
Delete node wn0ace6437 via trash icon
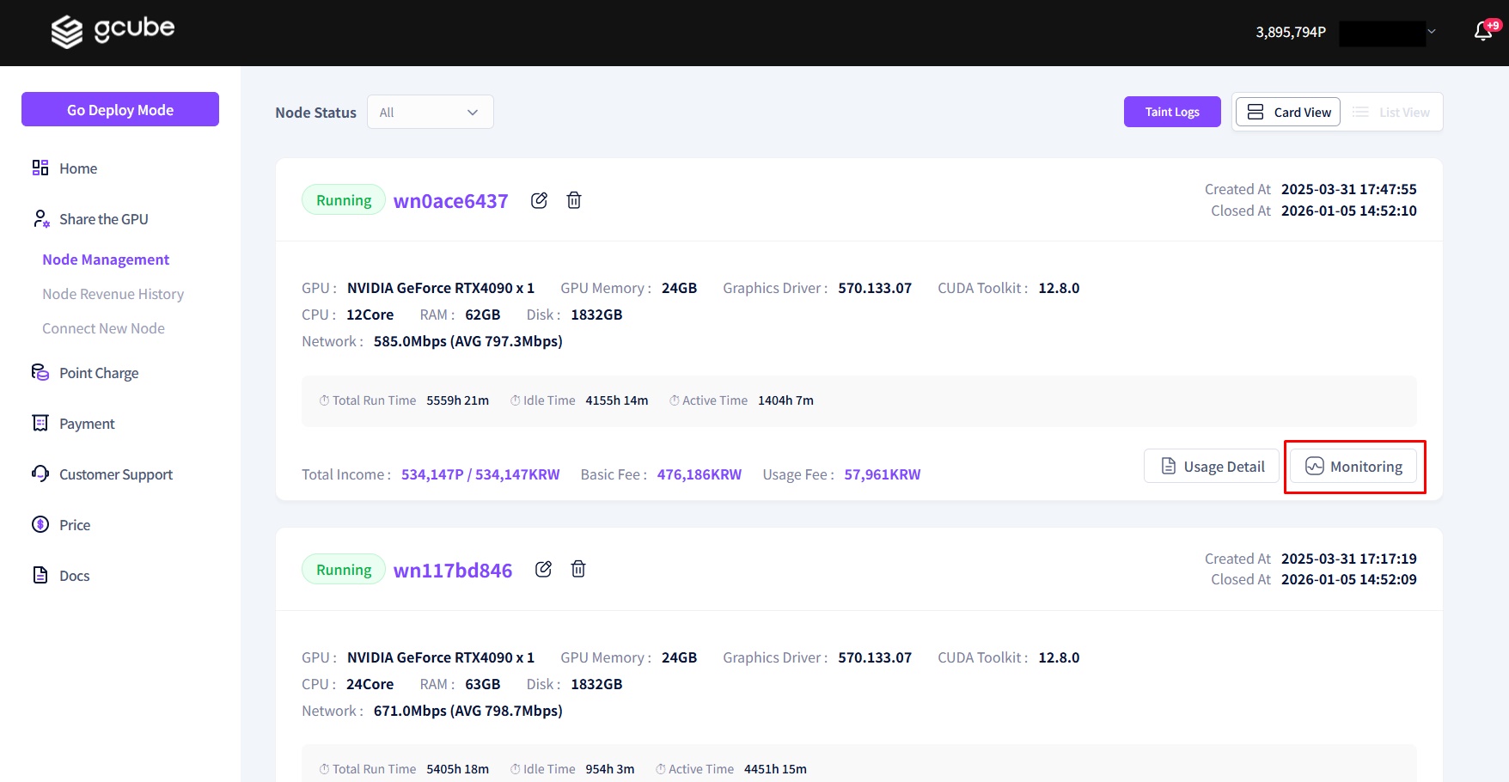[x=574, y=200]
